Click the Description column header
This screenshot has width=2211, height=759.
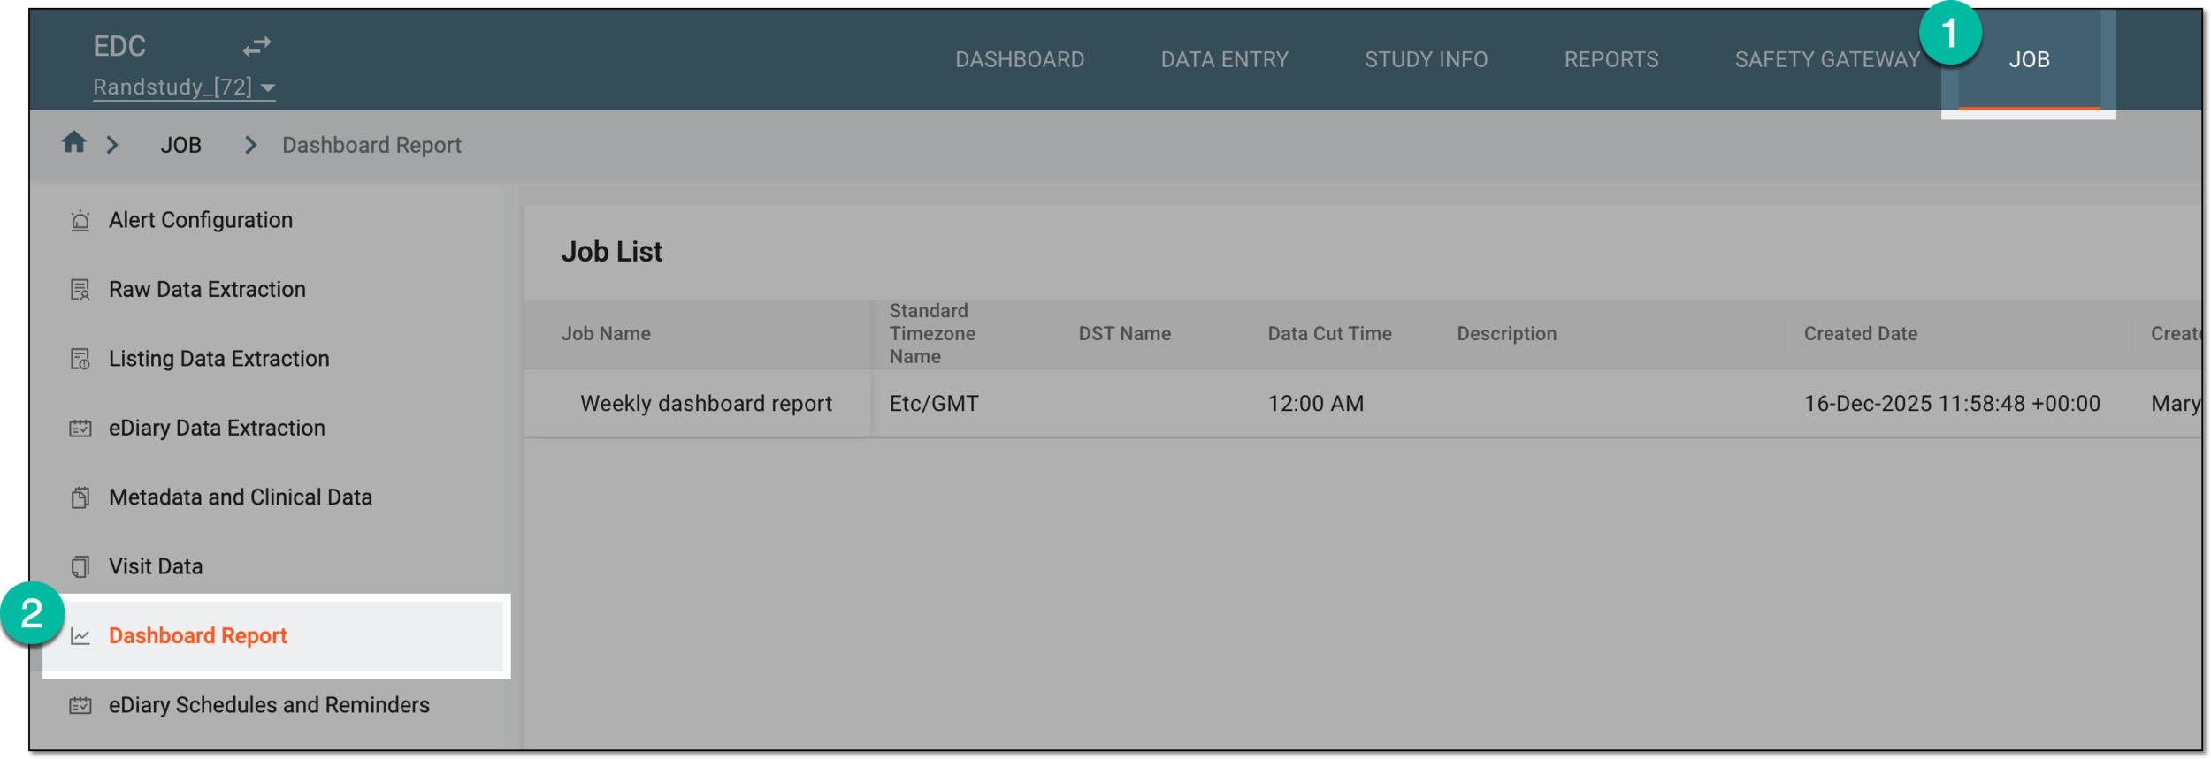[1506, 334]
